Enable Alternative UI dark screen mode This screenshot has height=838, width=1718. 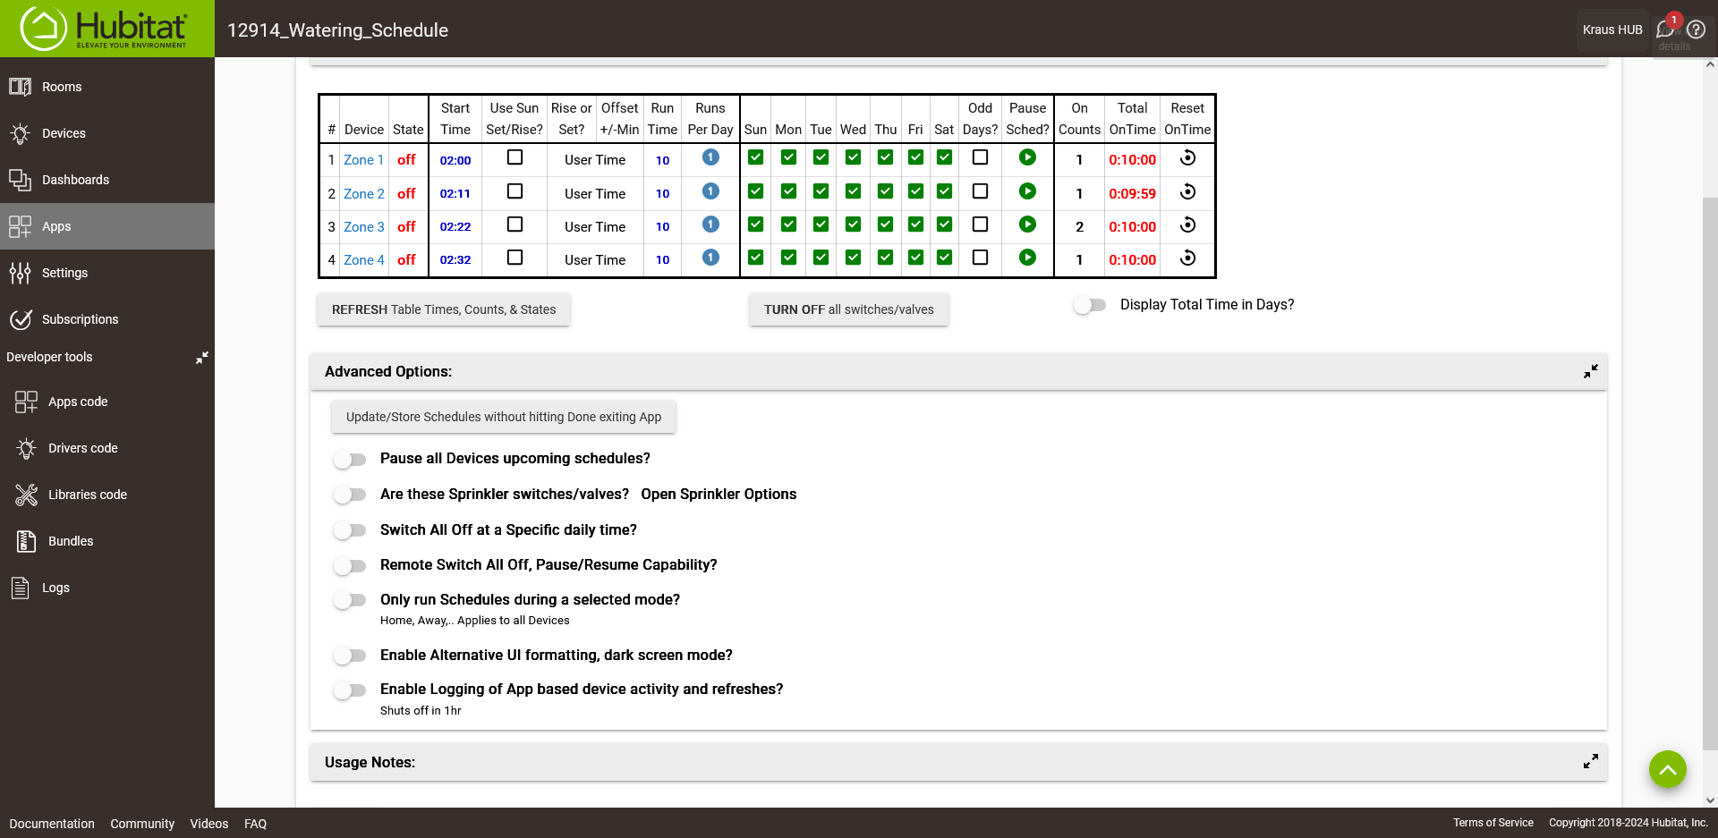pos(350,656)
